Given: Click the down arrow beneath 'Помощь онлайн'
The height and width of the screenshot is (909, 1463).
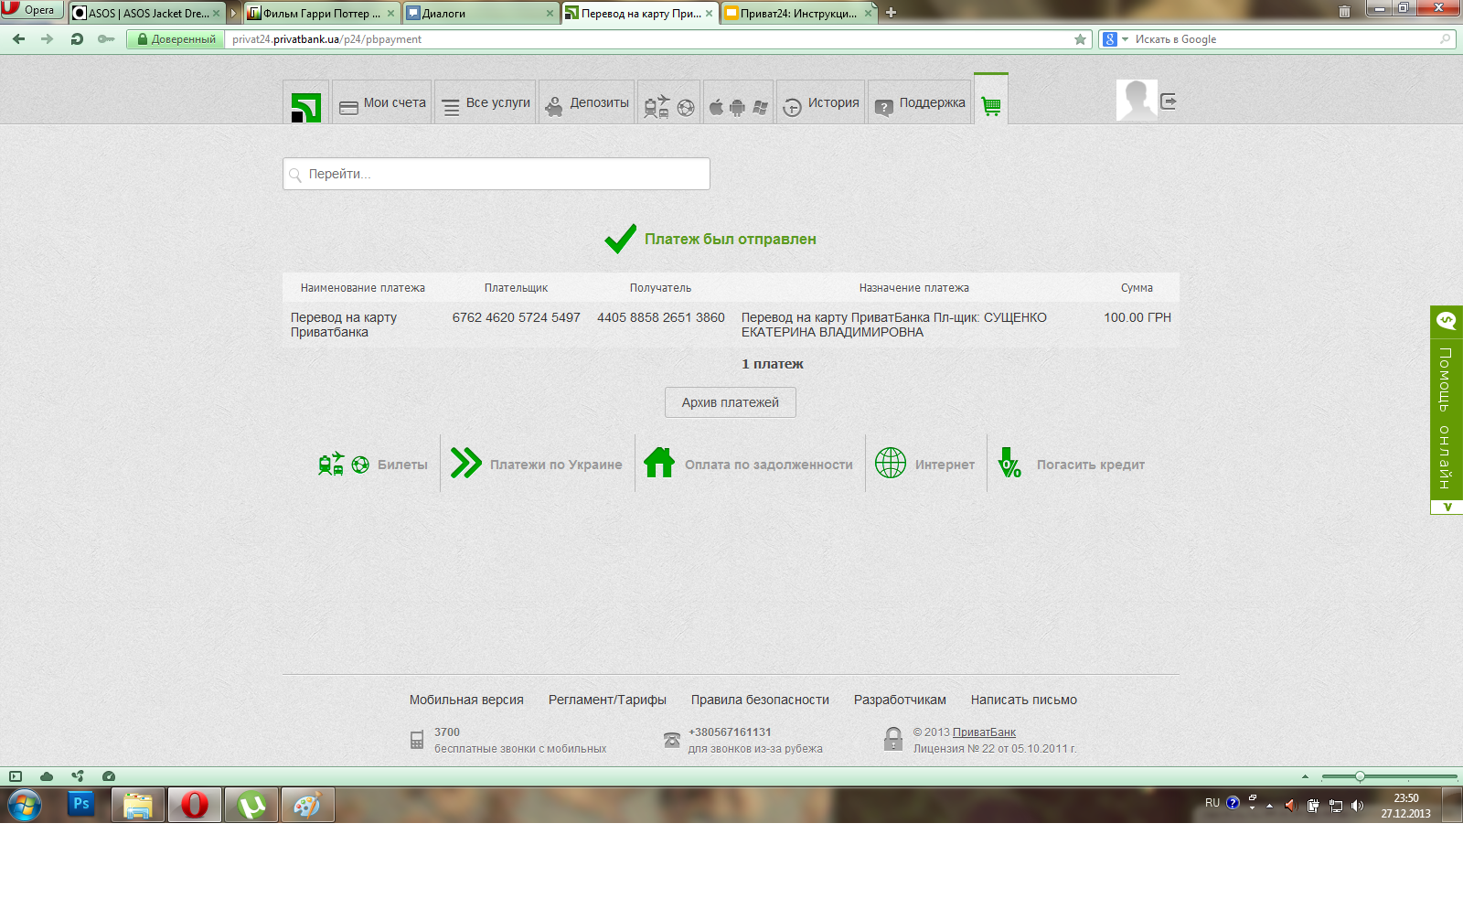Looking at the screenshot, I should pos(1447,507).
